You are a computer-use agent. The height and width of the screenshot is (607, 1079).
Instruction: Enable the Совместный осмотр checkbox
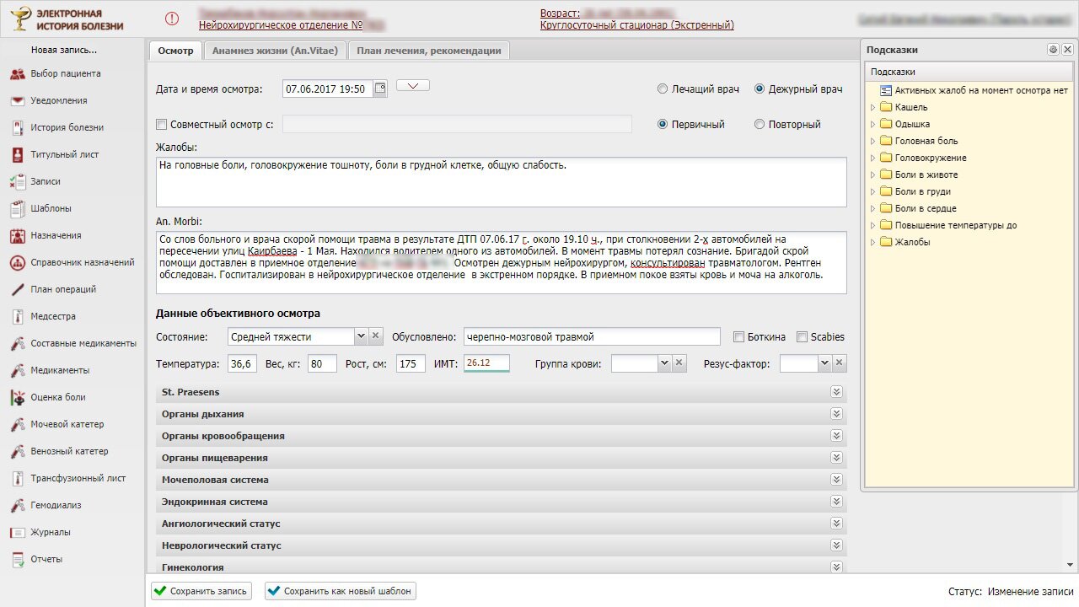tap(162, 125)
